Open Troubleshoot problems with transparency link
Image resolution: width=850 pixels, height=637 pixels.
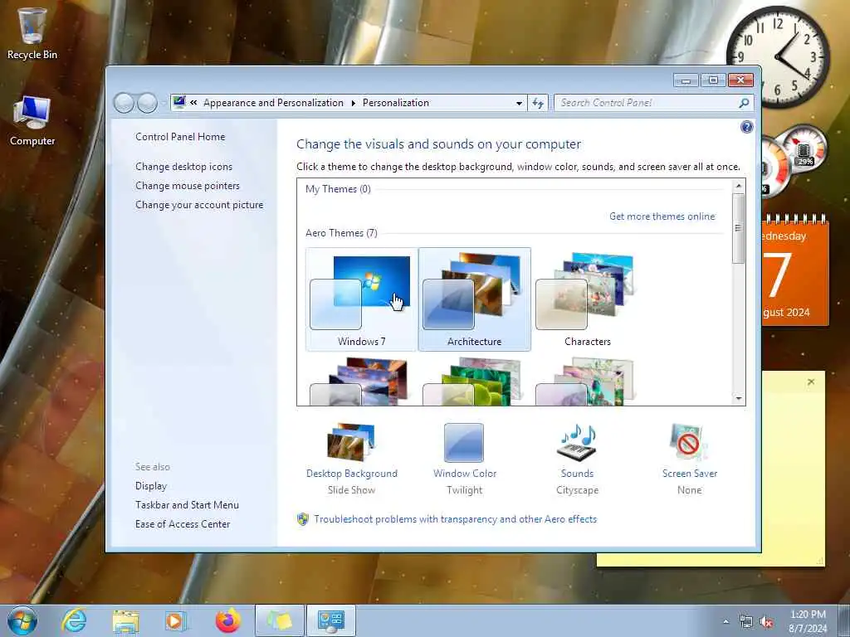tap(456, 519)
